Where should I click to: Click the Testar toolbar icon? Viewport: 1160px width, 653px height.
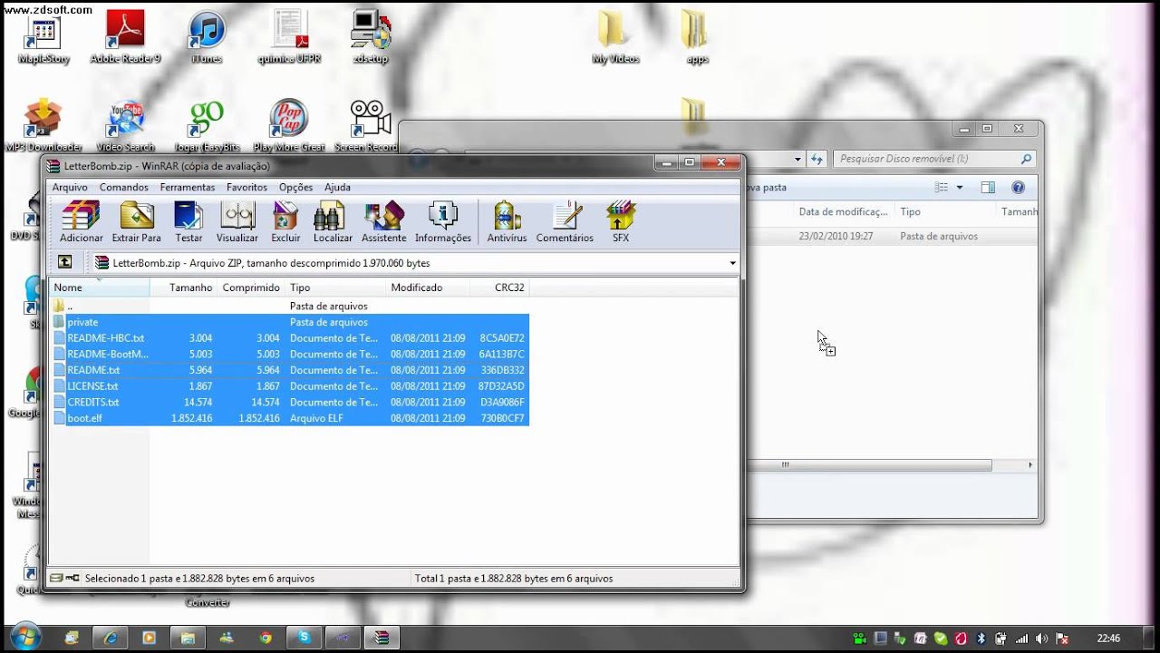(x=188, y=222)
